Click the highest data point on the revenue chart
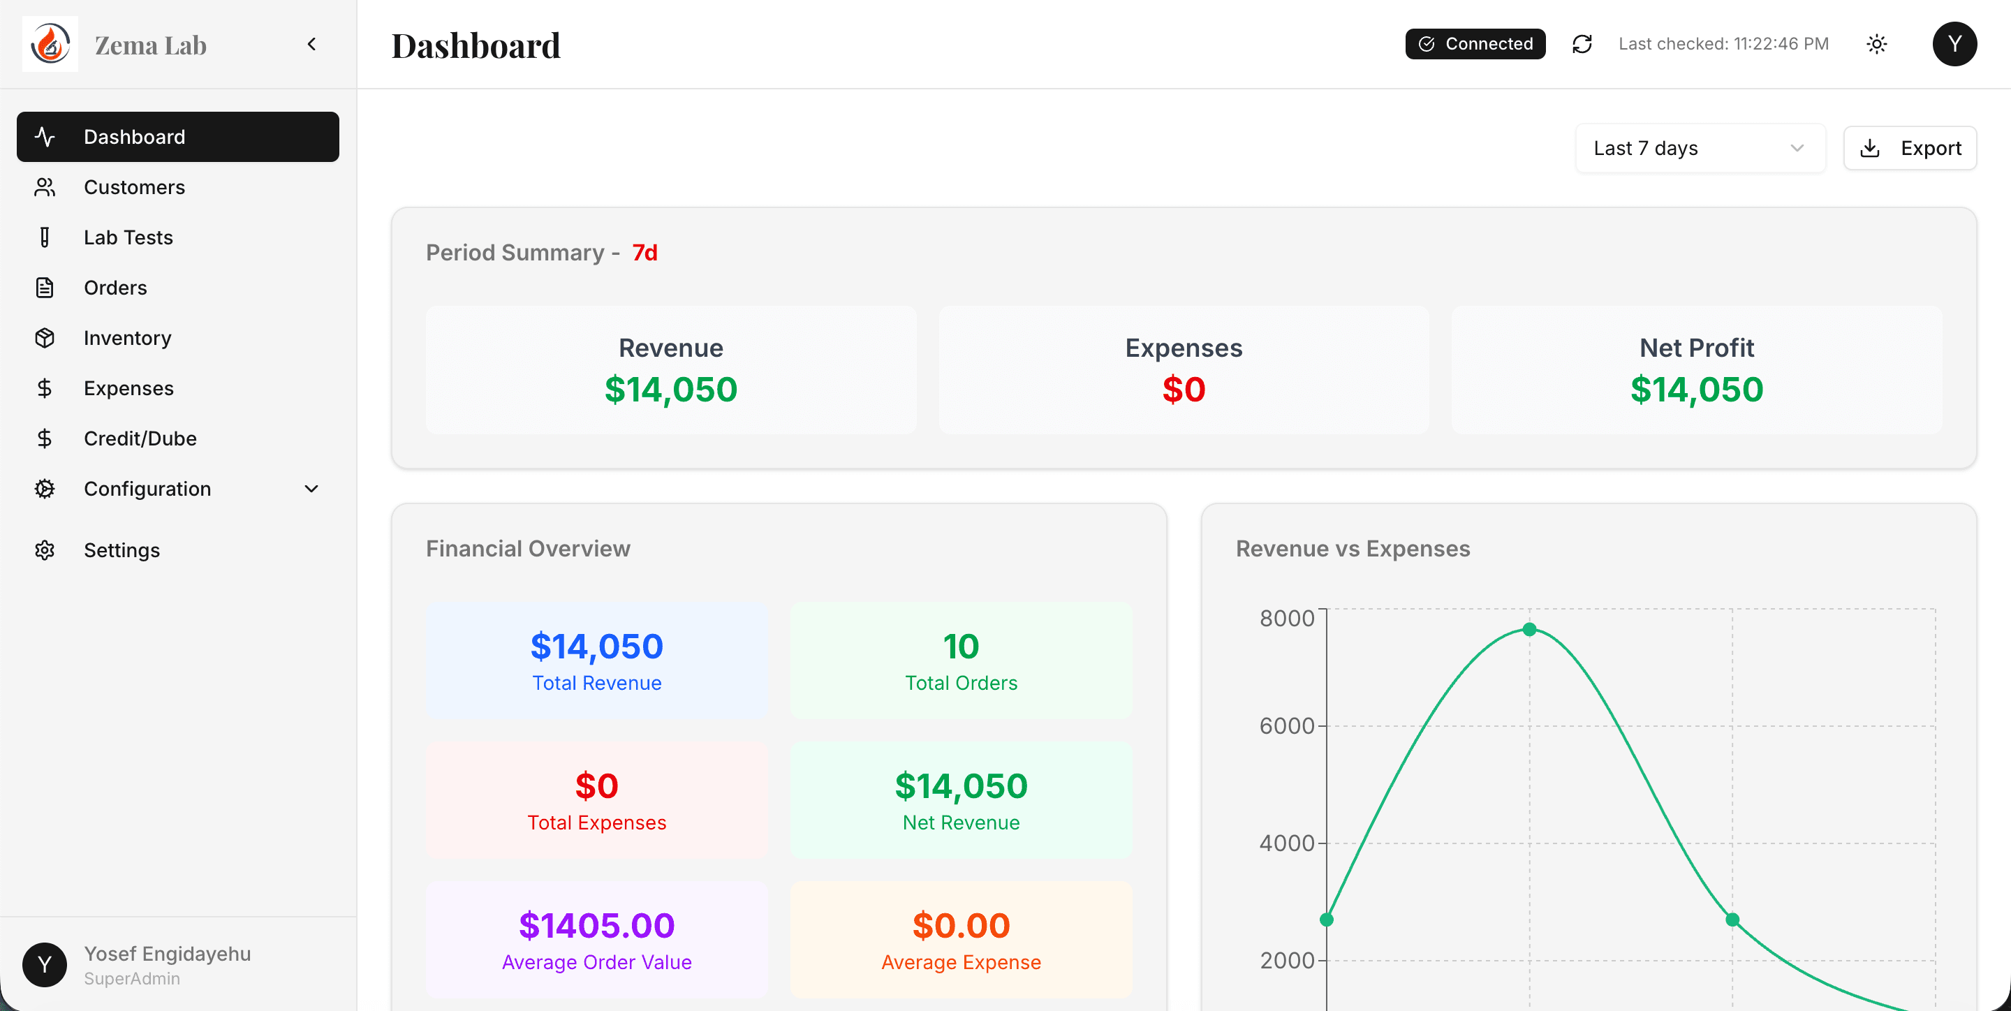The image size is (2011, 1011). coord(1529,629)
